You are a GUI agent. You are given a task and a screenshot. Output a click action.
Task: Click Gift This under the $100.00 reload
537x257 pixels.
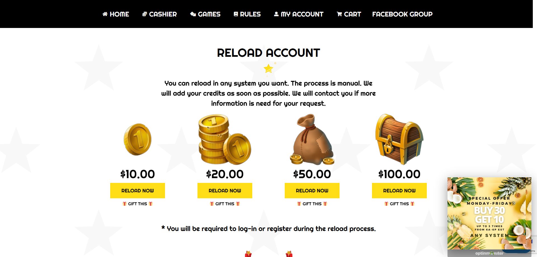click(x=399, y=204)
